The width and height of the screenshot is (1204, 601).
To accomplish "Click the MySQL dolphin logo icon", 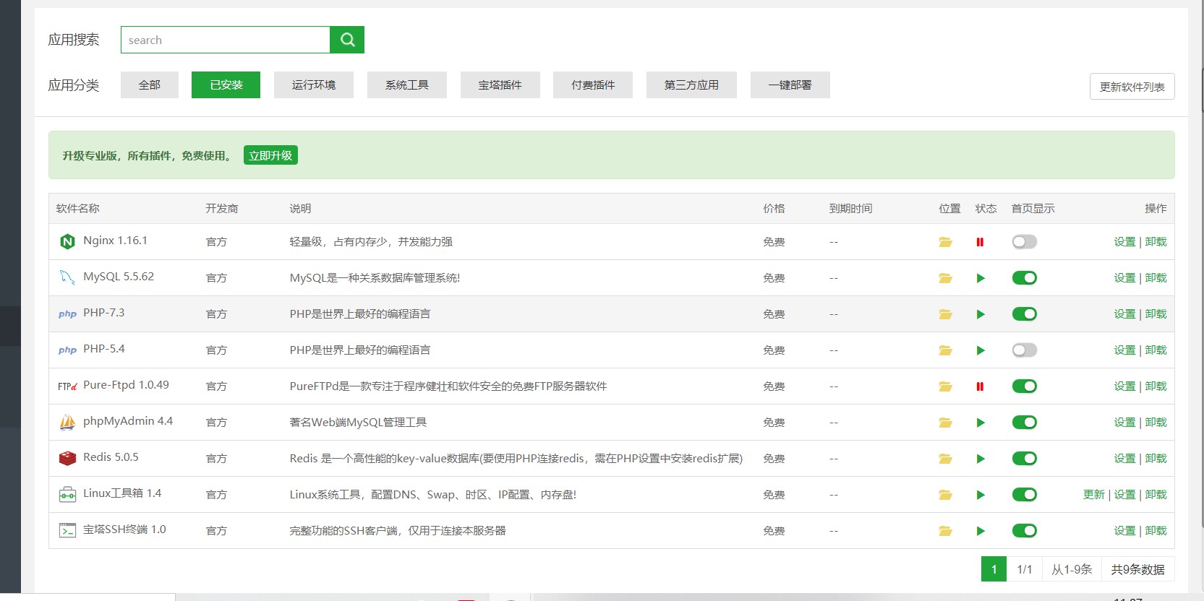I will tap(67, 277).
